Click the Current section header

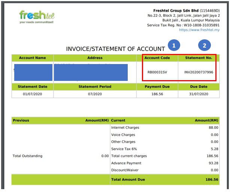click(x=118, y=120)
